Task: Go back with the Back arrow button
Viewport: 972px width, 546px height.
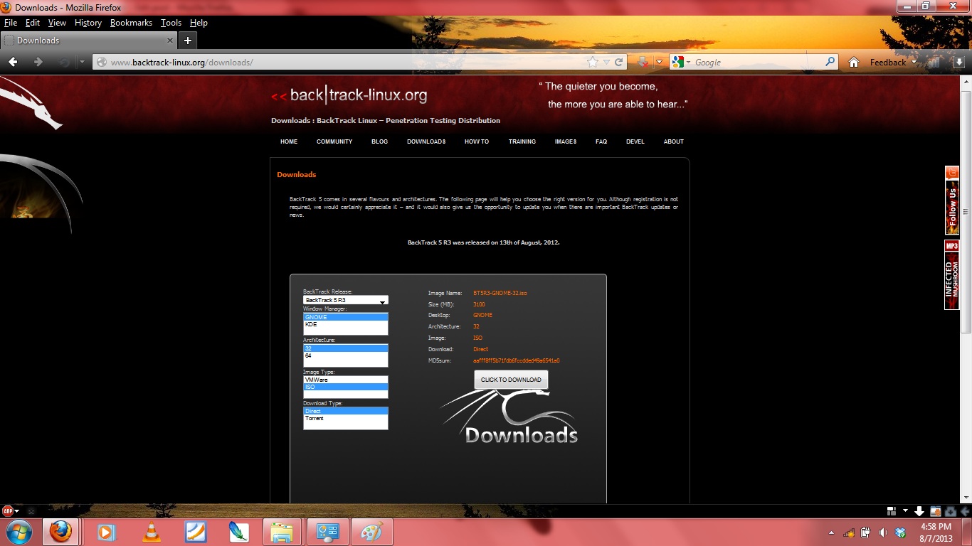Action: coord(13,63)
